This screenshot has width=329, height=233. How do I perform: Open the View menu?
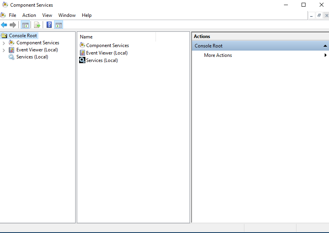[47, 15]
